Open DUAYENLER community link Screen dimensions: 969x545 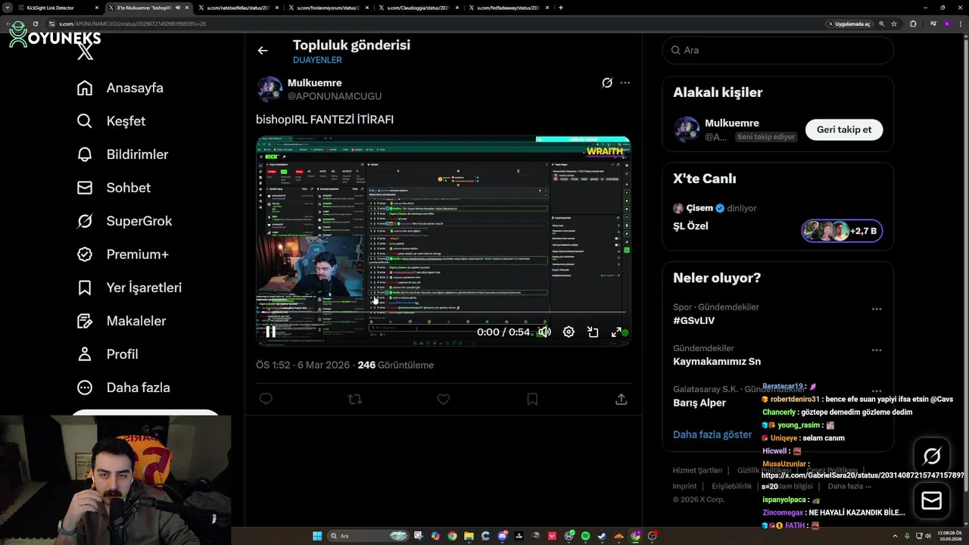click(318, 60)
